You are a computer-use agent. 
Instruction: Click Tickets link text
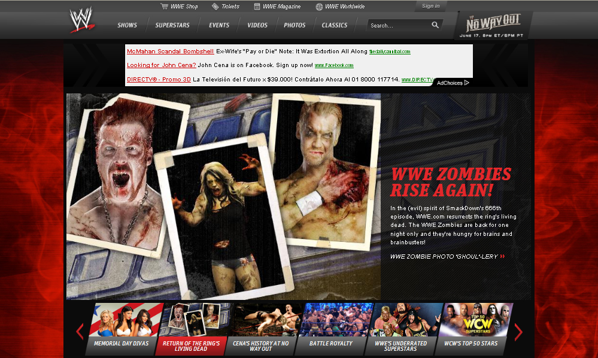point(230,7)
